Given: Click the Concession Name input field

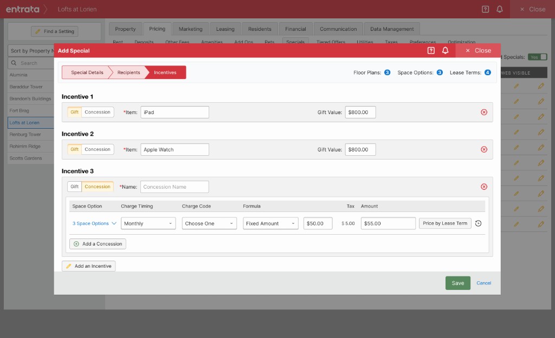Looking at the screenshot, I should point(175,187).
